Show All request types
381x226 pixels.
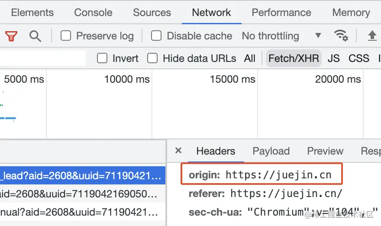(250, 58)
